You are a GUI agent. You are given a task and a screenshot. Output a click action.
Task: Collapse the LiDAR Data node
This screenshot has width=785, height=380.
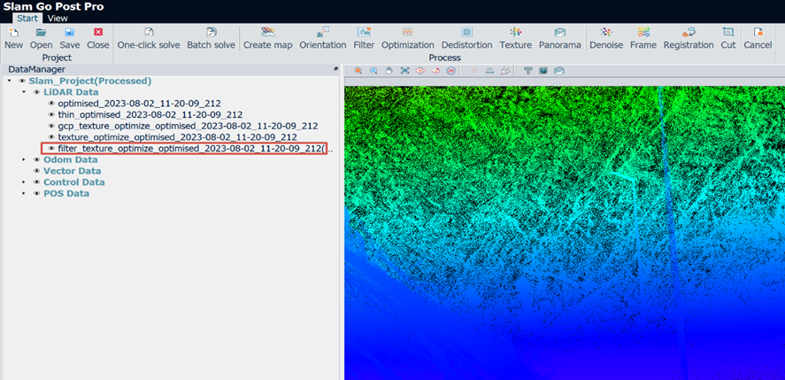click(24, 92)
